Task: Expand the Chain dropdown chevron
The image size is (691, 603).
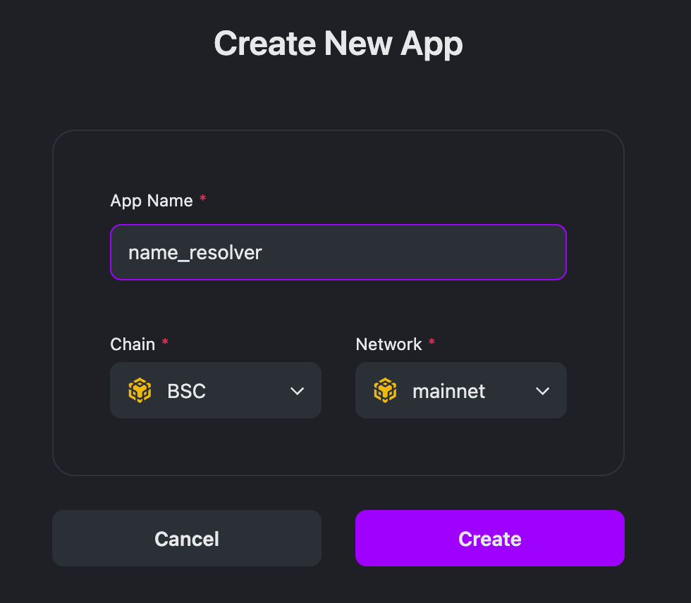Action: 297,391
